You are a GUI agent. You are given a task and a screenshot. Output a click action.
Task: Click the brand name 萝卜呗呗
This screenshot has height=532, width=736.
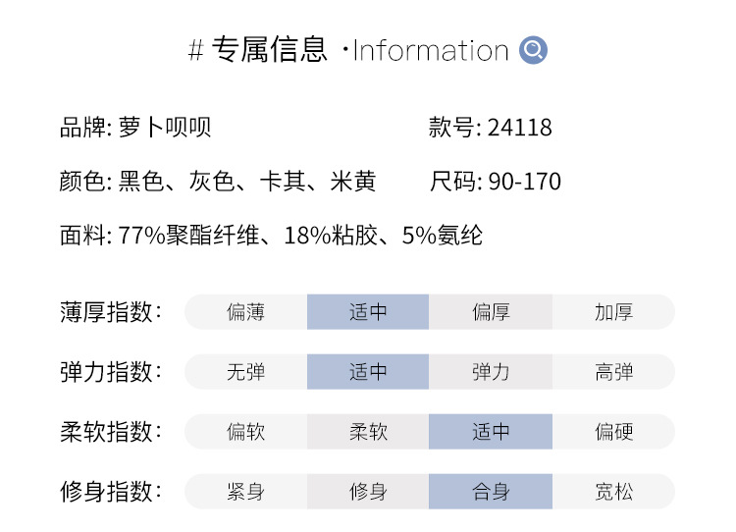[x=165, y=128]
